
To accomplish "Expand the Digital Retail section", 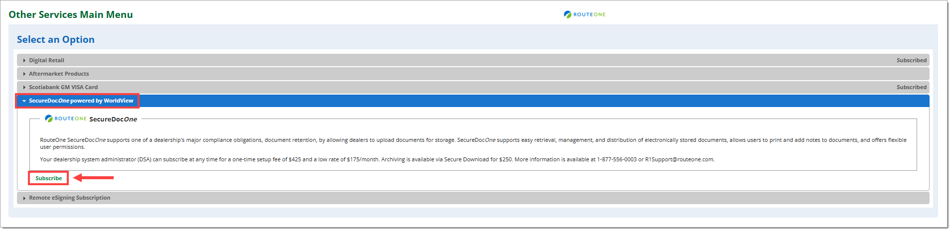I will coord(473,60).
